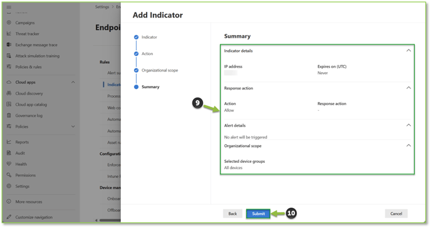
Task: Select Attack simulation training icon
Action: pyautogui.click(x=9, y=56)
